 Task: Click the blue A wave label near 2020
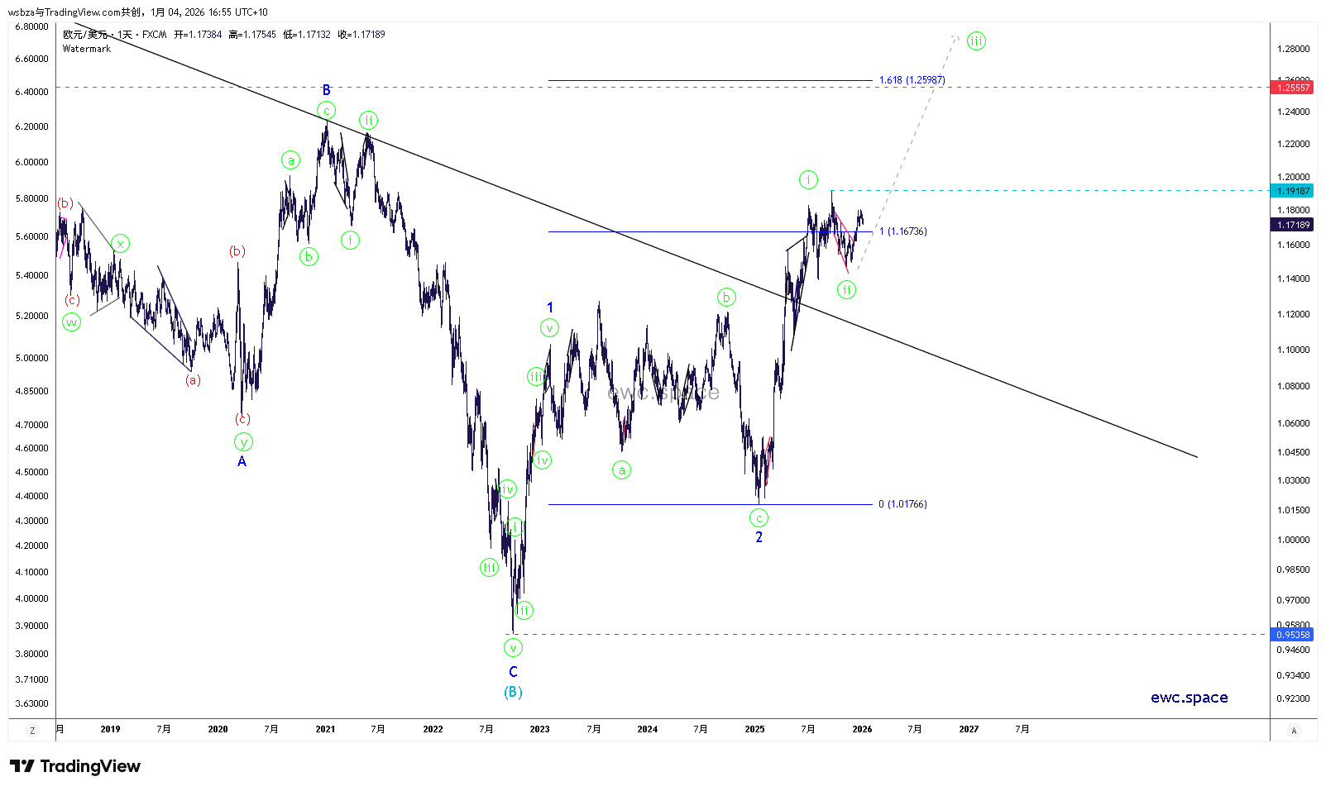pyautogui.click(x=242, y=461)
